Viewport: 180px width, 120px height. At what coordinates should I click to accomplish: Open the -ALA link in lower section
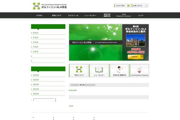click(x=71, y=106)
